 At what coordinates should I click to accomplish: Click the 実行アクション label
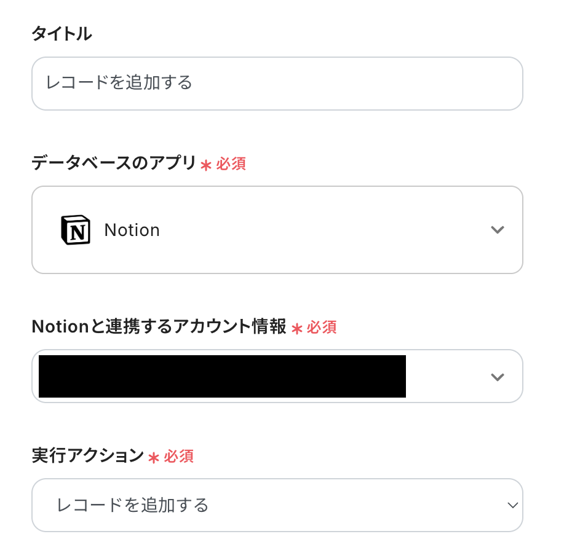click(x=87, y=456)
